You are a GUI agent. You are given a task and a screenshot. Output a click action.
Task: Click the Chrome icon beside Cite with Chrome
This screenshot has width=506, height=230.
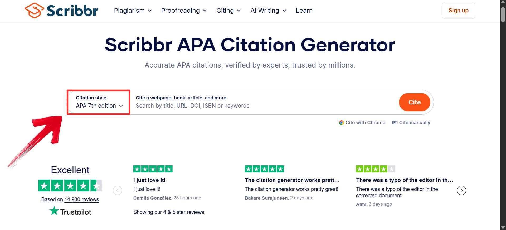[x=341, y=122]
